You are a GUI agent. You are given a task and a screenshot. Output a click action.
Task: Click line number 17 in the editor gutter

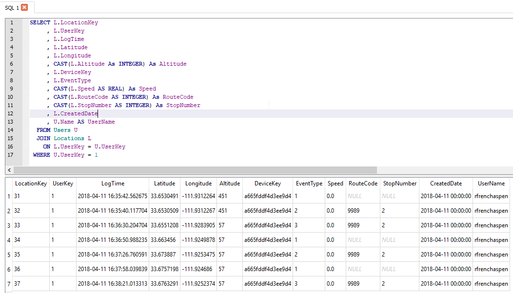(10, 155)
